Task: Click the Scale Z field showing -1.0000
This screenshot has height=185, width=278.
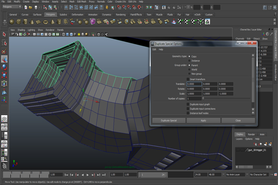Action: point(226,93)
